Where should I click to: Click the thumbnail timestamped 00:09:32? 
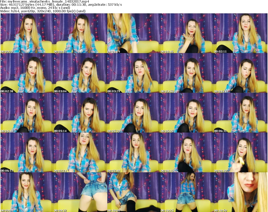[81, 192]
